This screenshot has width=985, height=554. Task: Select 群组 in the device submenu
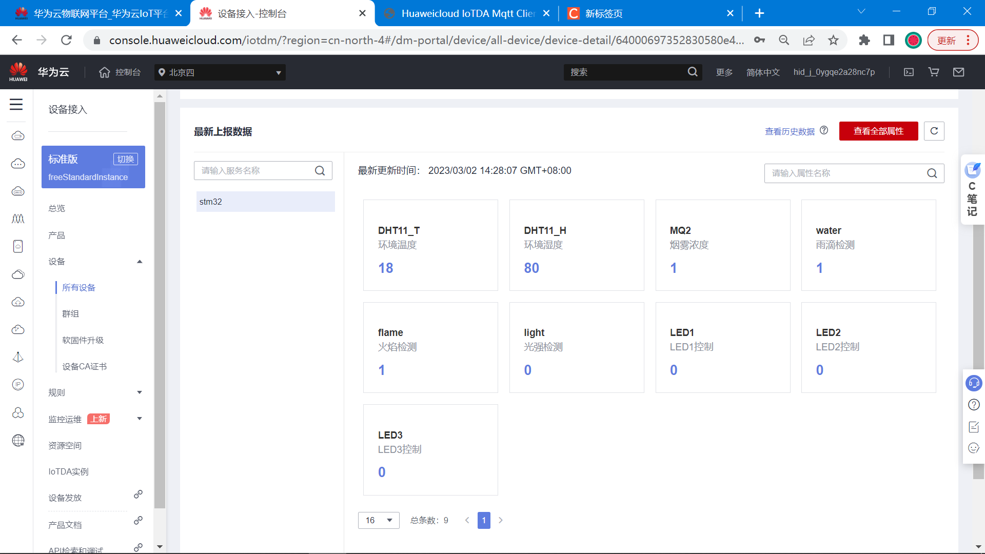[71, 314]
